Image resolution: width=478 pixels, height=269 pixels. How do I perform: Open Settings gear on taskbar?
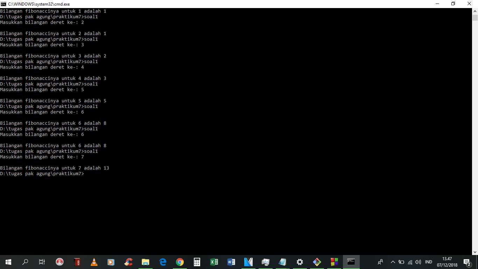coord(300,262)
